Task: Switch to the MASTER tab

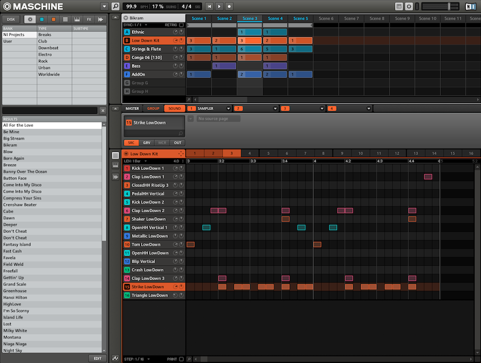Action: click(132, 109)
